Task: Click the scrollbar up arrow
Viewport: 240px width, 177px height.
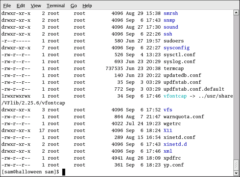Action: coord(236,13)
